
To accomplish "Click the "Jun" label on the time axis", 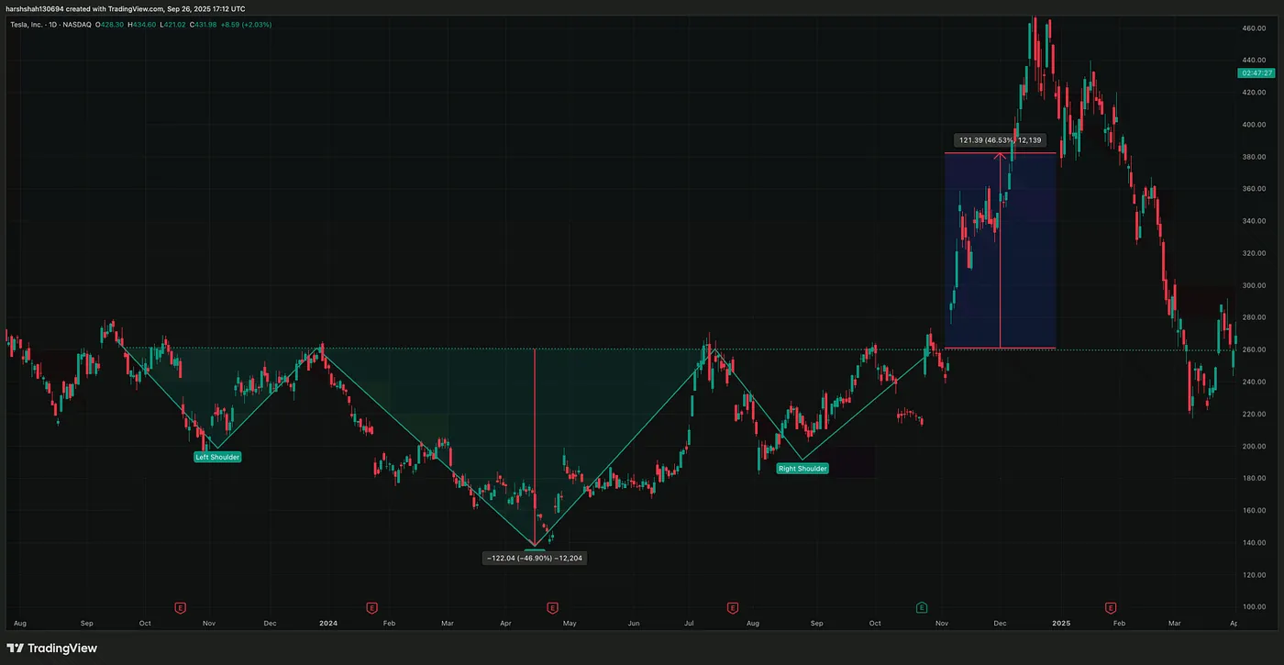I will point(634,623).
